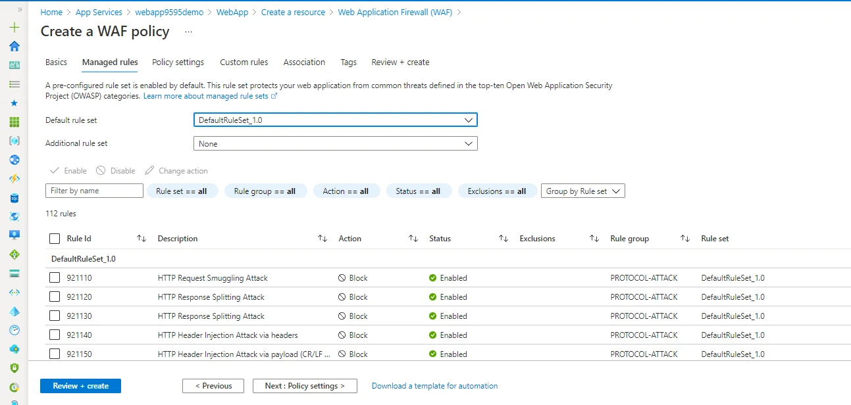Select the checkbox for rule 921130

[x=55, y=316]
